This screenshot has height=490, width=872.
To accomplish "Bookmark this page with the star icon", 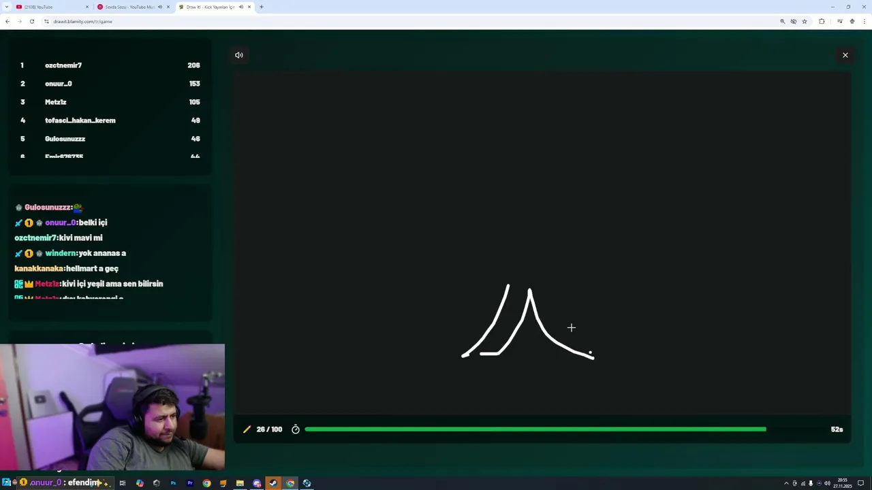I will 805,21.
